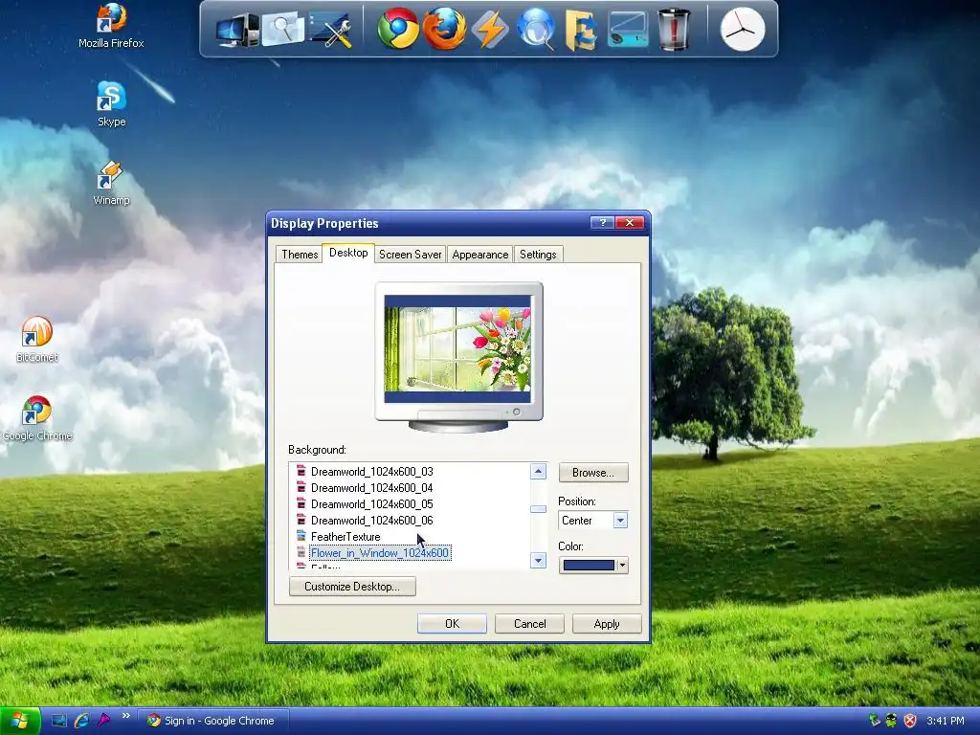This screenshot has height=735, width=980.
Task: Click Show Desktop quick launch icon
Action: [x=58, y=721]
